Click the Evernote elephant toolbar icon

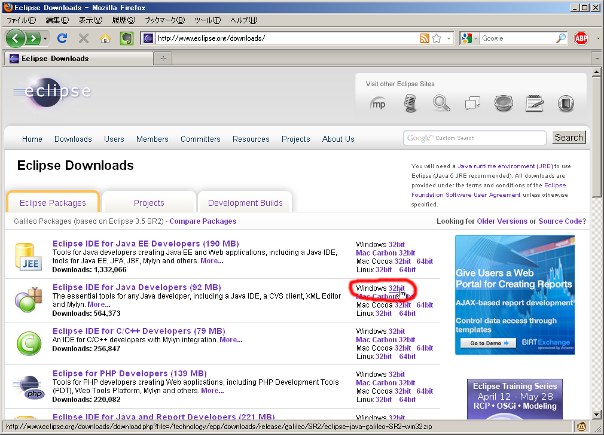click(x=126, y=38)
